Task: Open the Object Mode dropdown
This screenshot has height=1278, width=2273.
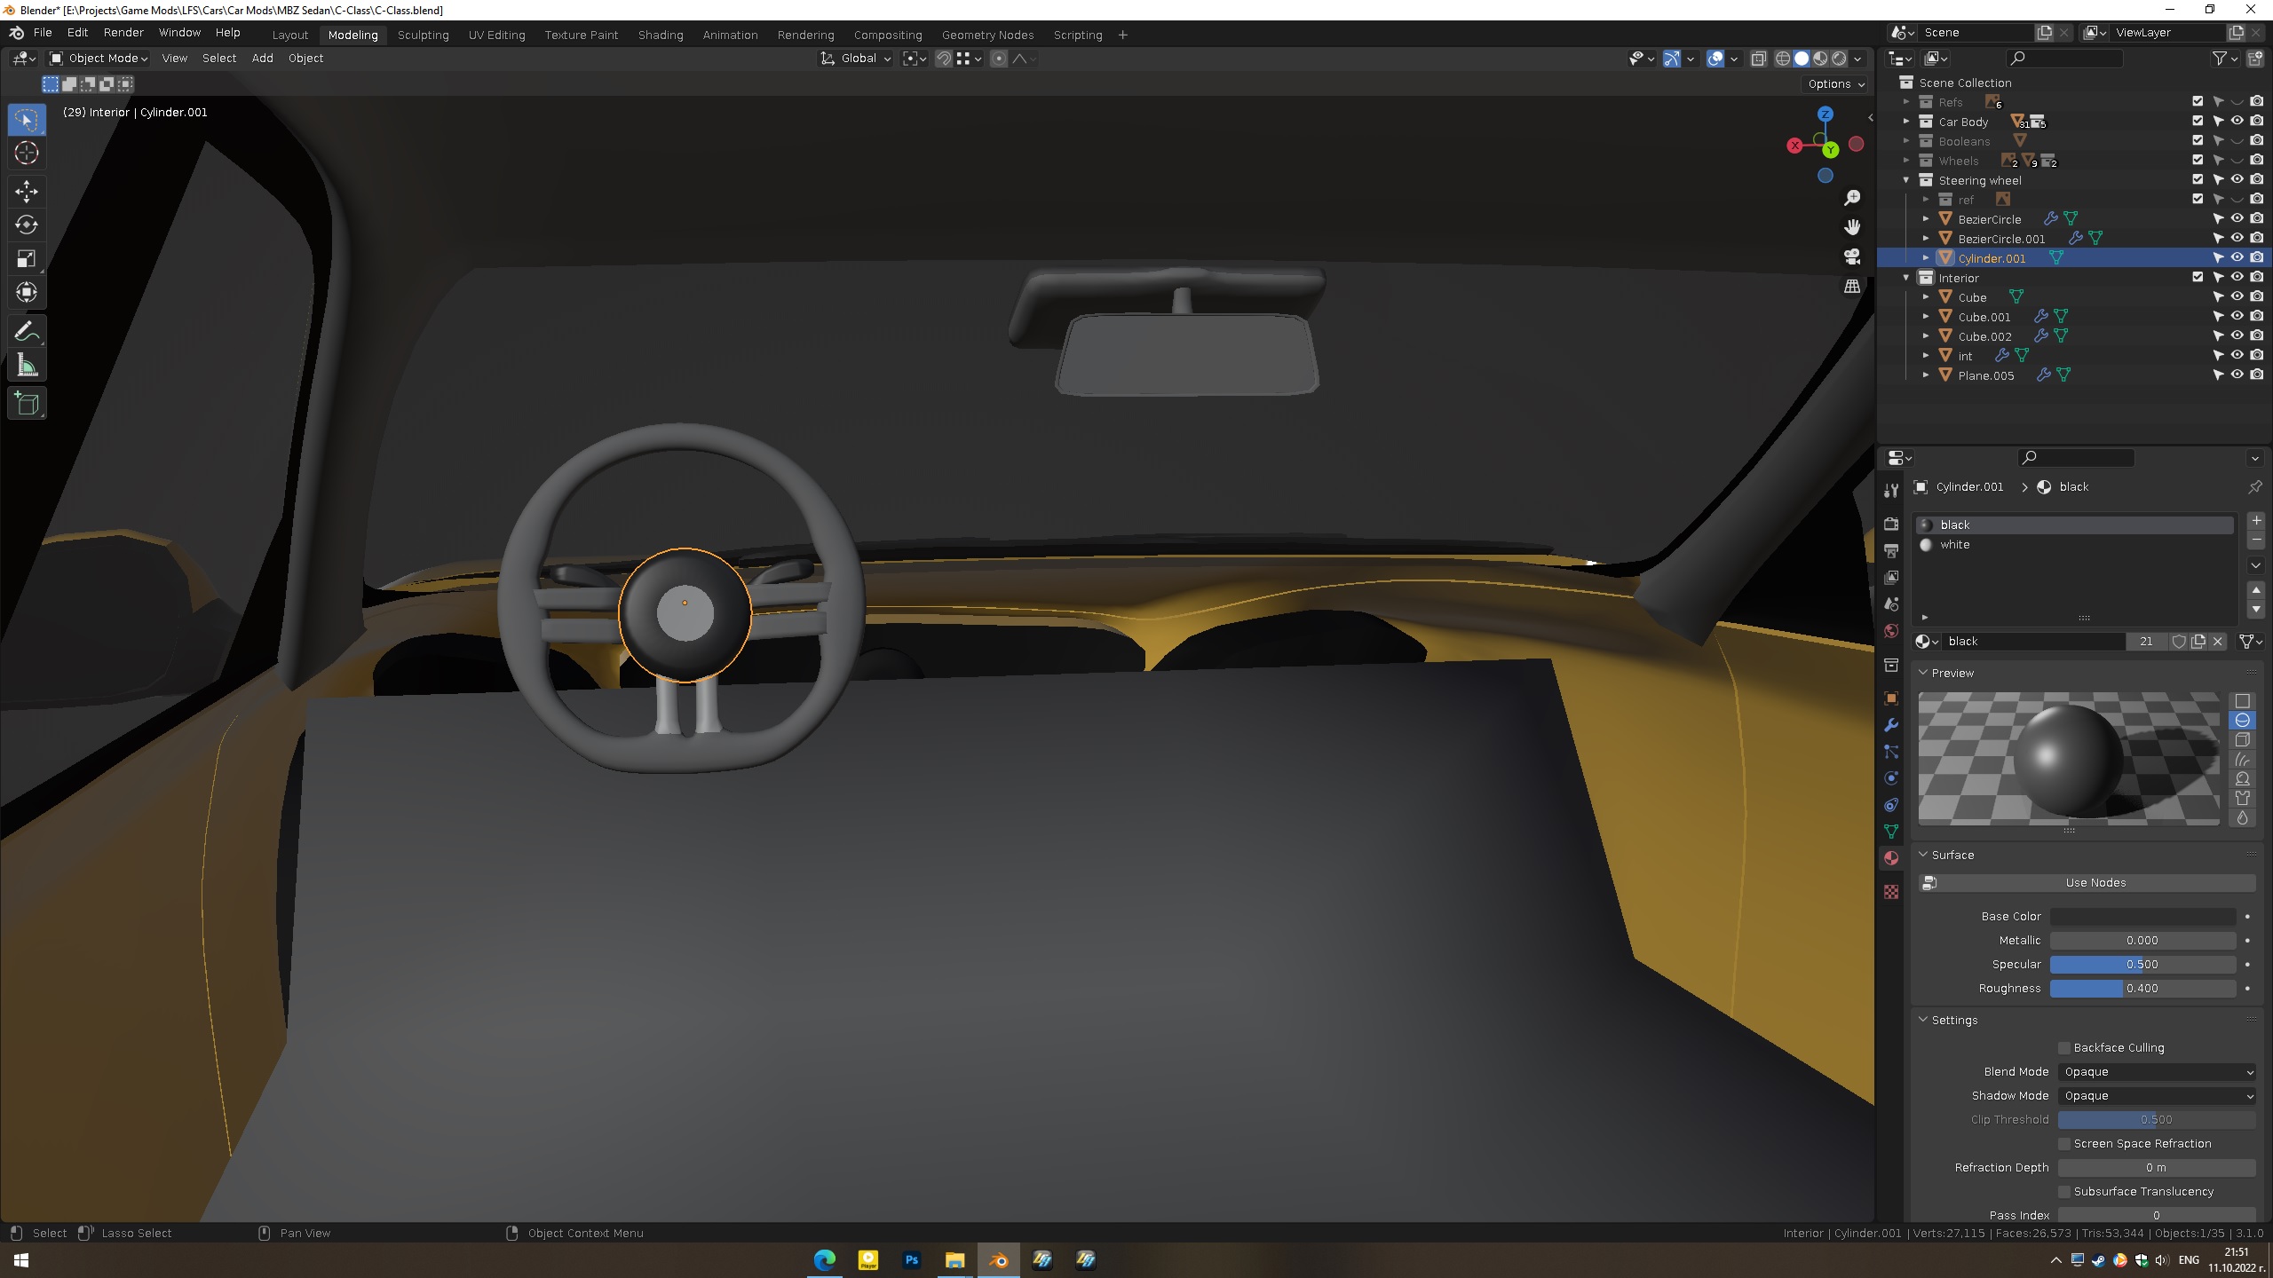Action: (x=98, y=58)
